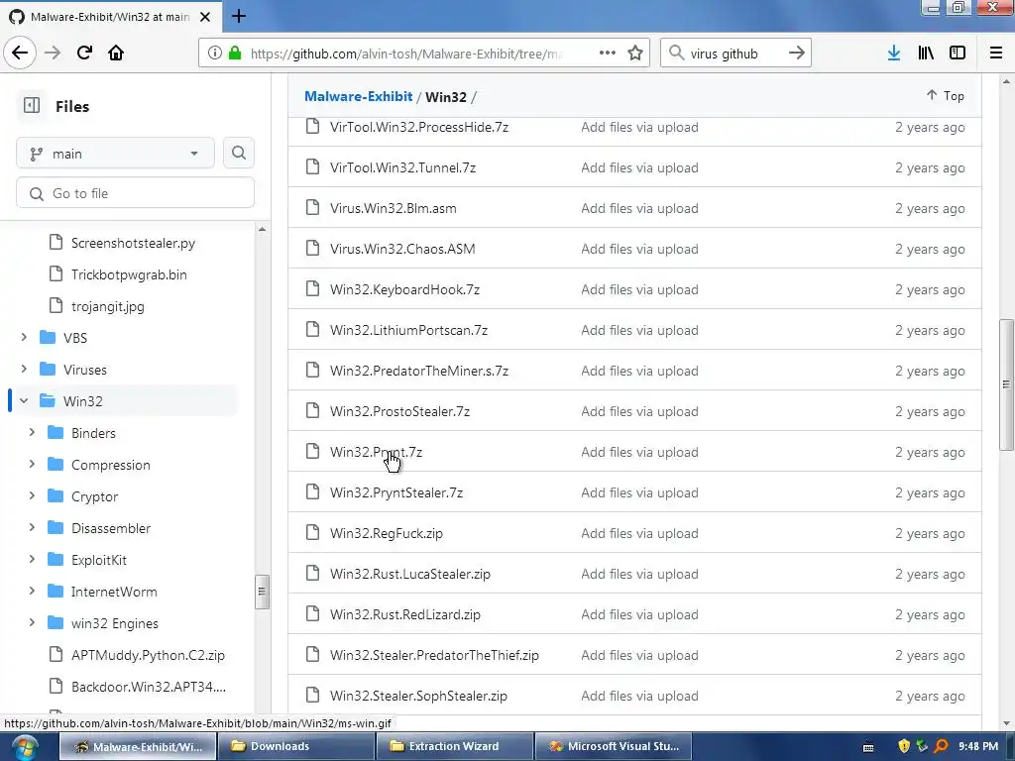Screen dimensions: 1015x761
Task: Switch to Downloads taskbar window
Action: [x=295, y=746]
